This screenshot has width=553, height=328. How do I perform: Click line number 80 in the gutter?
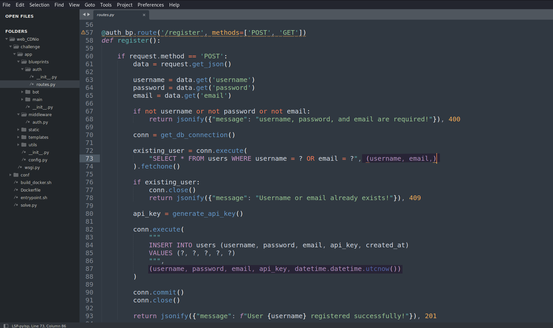89,214
